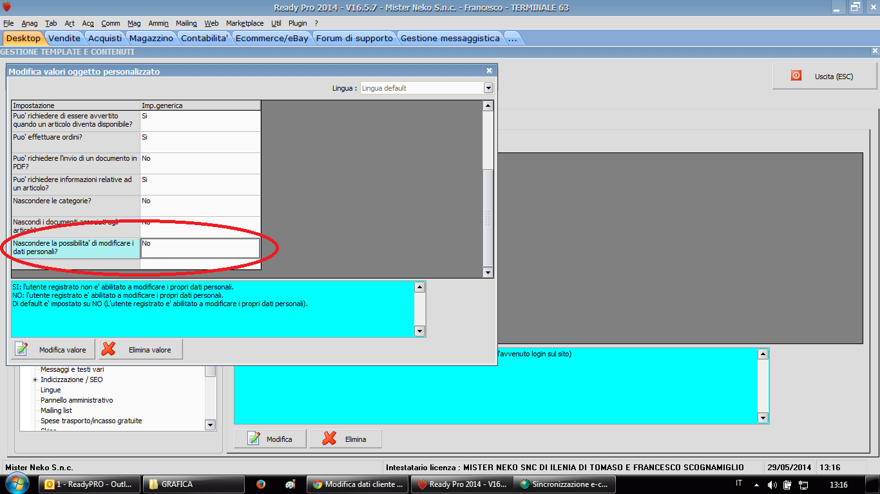Open the Lingua default dropdown
Image resolution: width=880 pixels, height=494 pixels.
click(488, 88)
